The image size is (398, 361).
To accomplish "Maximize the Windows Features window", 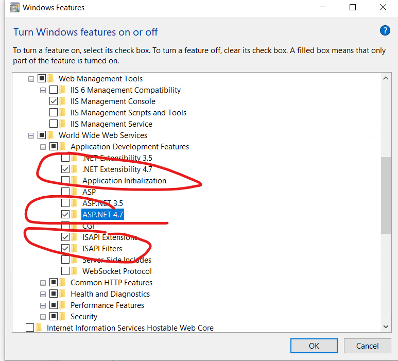I will tap(353, 7).
